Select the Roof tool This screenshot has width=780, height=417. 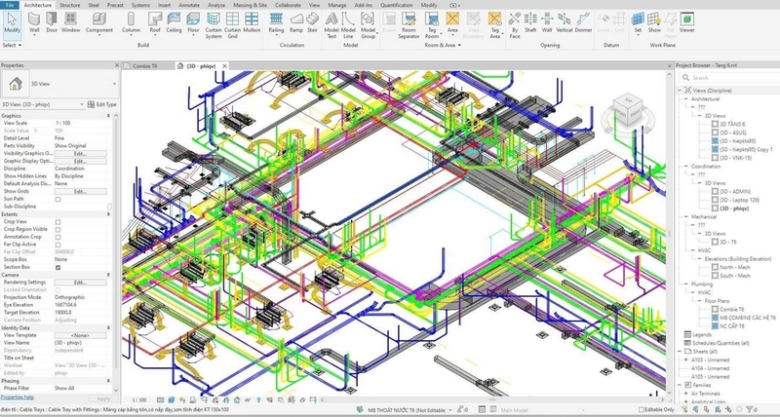point(155,23)
